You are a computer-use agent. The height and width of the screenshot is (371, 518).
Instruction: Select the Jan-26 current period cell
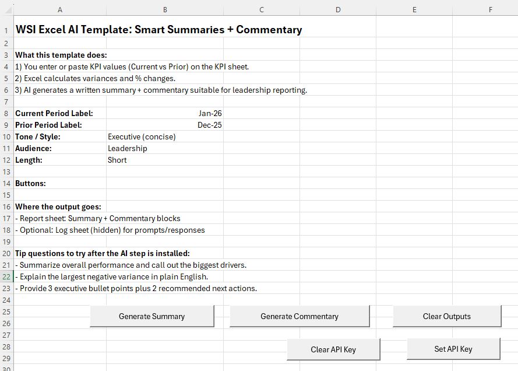point(165,113)
